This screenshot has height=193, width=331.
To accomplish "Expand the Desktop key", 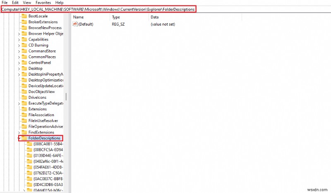I will point(19,69).
